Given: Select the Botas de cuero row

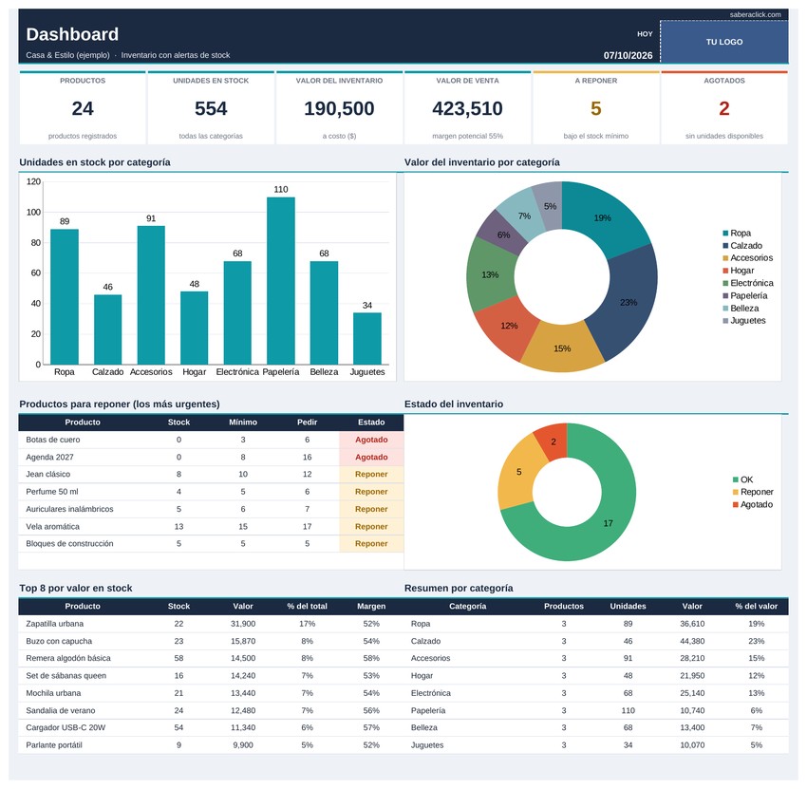Looking at the screenshot, I should (211, 440).
